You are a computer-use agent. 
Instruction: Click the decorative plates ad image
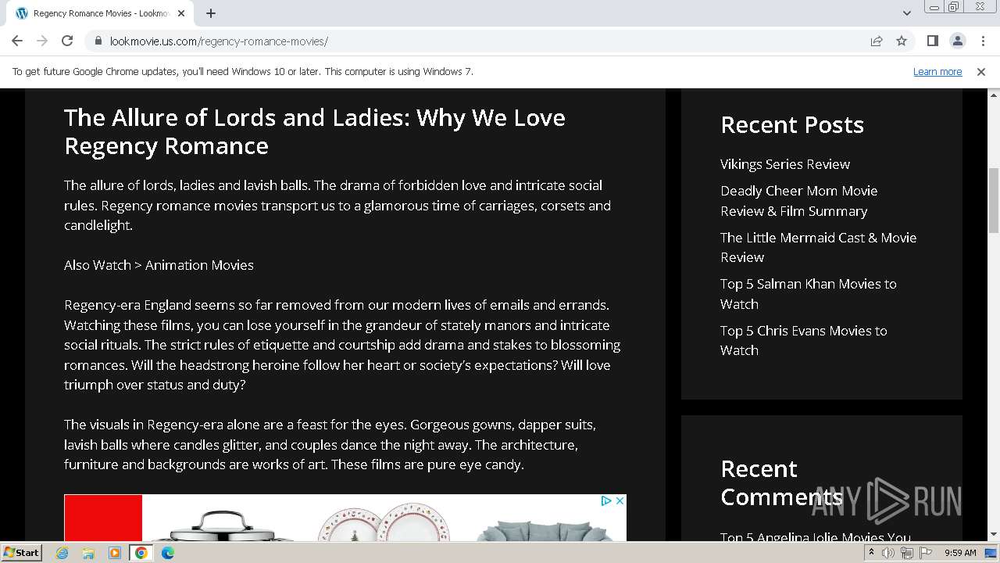384,522
